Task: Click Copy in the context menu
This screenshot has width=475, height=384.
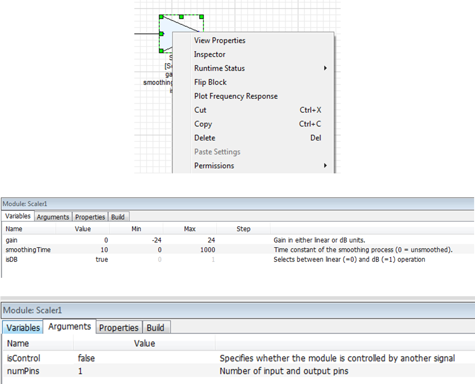Action: tap(203, 124)
